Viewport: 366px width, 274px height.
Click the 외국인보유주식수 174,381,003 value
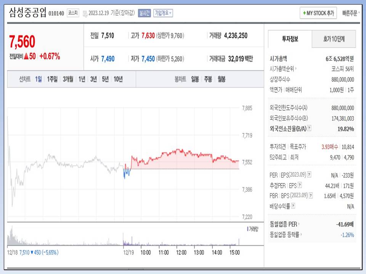click(343, 119)
